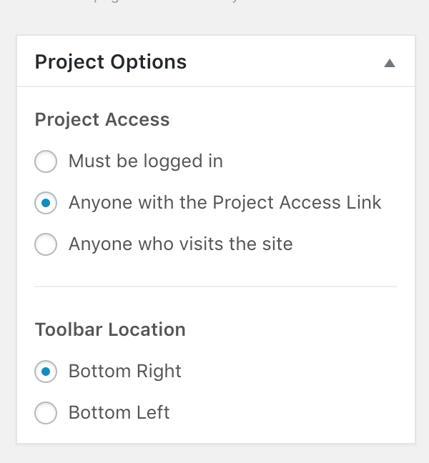
Task: Click the divider line above Toolbar Location
Action: click(216, 287)
